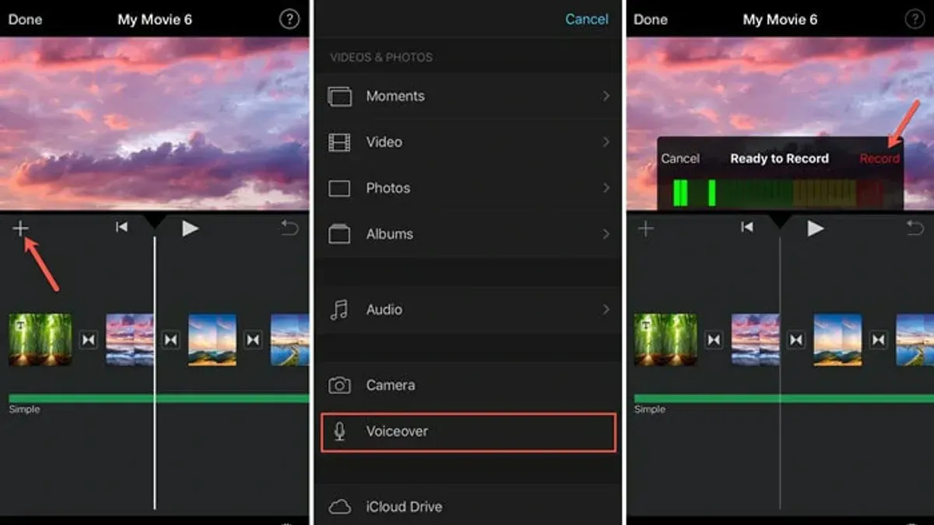Expand the Video row chevron

606,142
